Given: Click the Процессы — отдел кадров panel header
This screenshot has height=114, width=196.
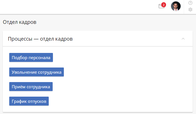Looking at the screenshot, I should 98,39.
